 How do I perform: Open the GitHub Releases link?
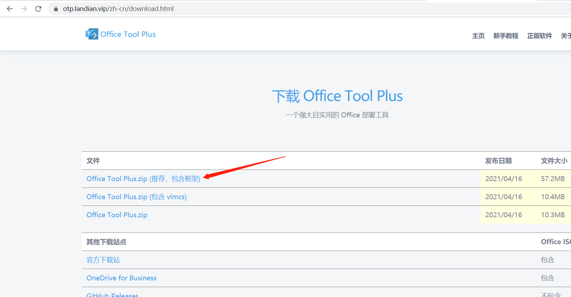point(112,295)
